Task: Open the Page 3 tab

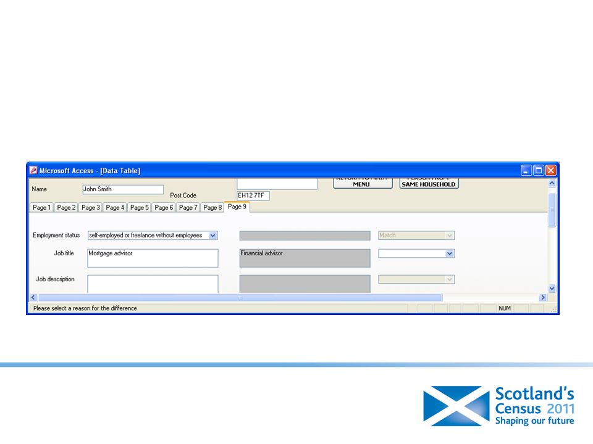Action: pos(90,207)
